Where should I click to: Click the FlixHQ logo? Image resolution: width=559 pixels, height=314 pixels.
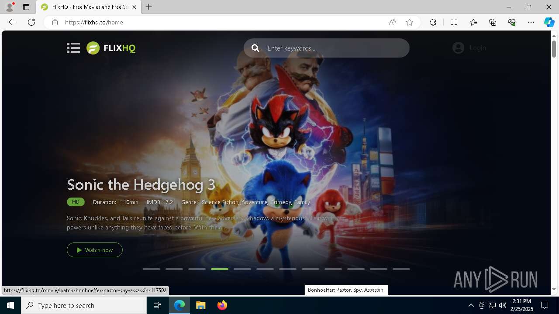tap(111, 48)
